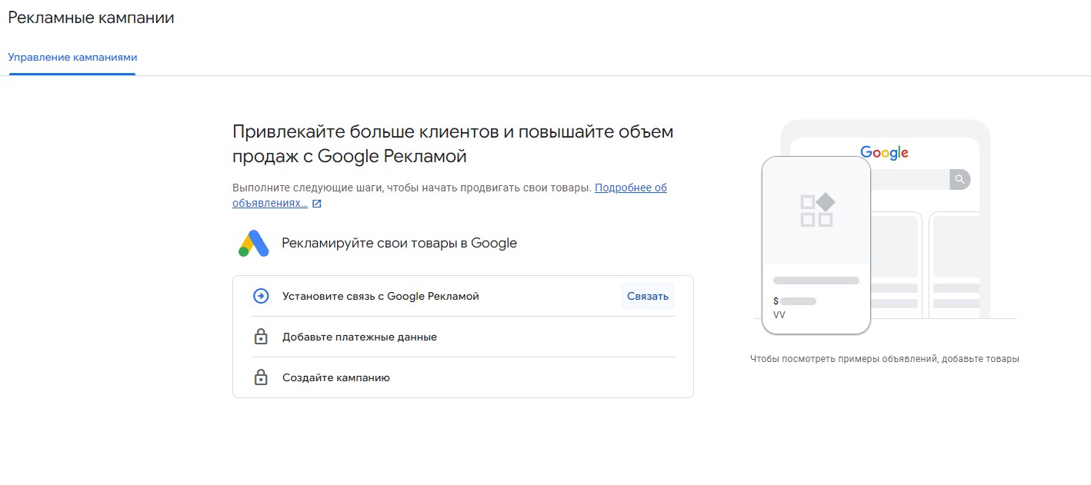Click the magnifier search icon in the preview
The width and height of the screenshot is (1091, 485).
(x=959, y=179)
